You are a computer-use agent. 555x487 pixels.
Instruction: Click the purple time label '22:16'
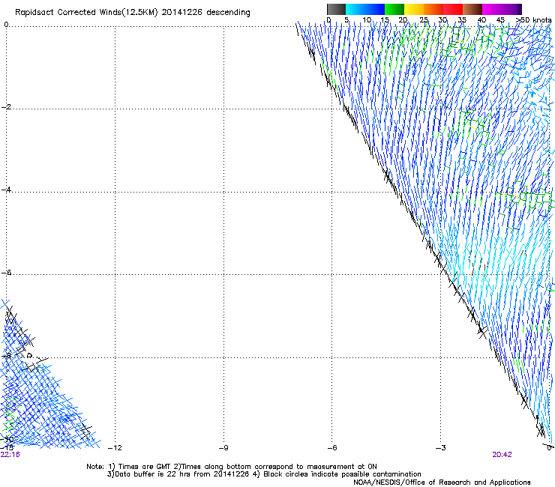(10, 455)
